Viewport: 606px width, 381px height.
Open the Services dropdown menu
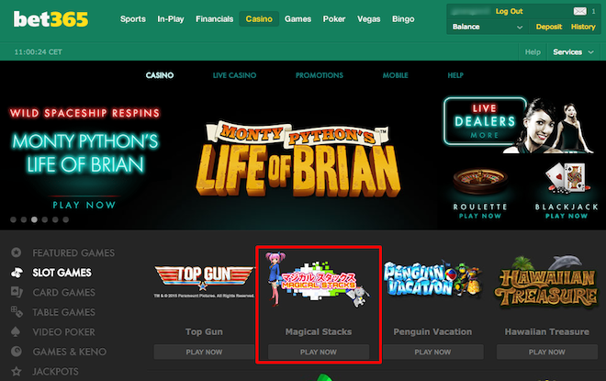click(573, 51)
